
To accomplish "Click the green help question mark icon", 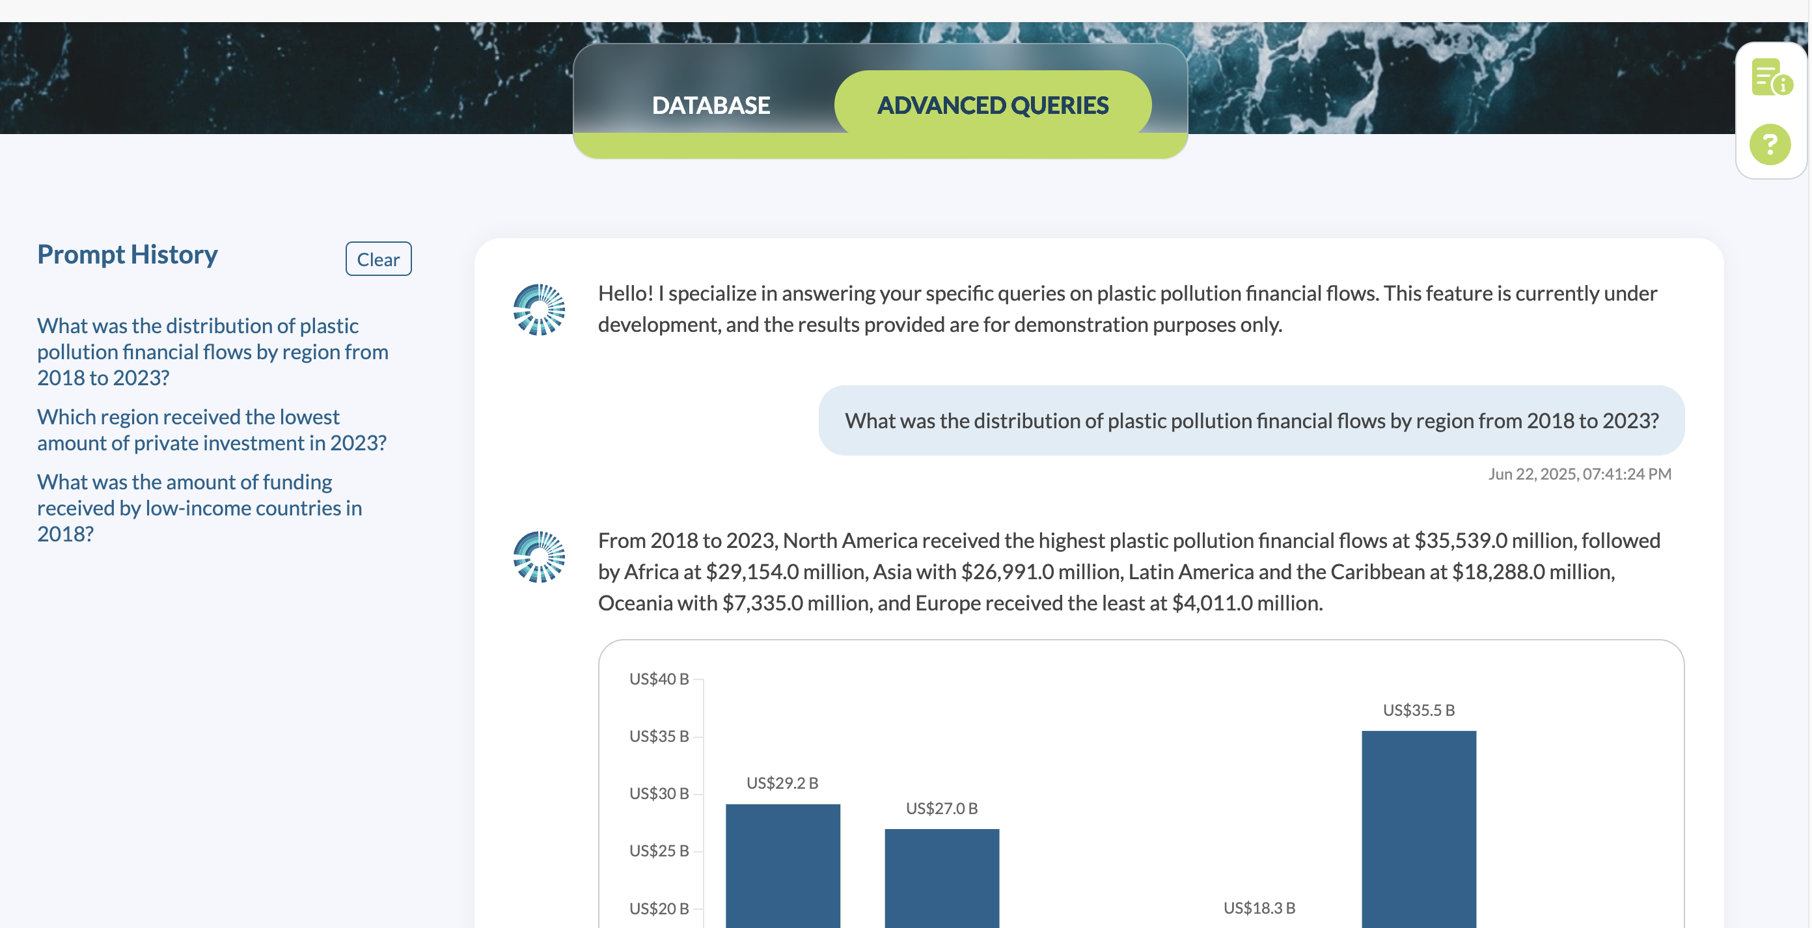I will (1770, 145).
